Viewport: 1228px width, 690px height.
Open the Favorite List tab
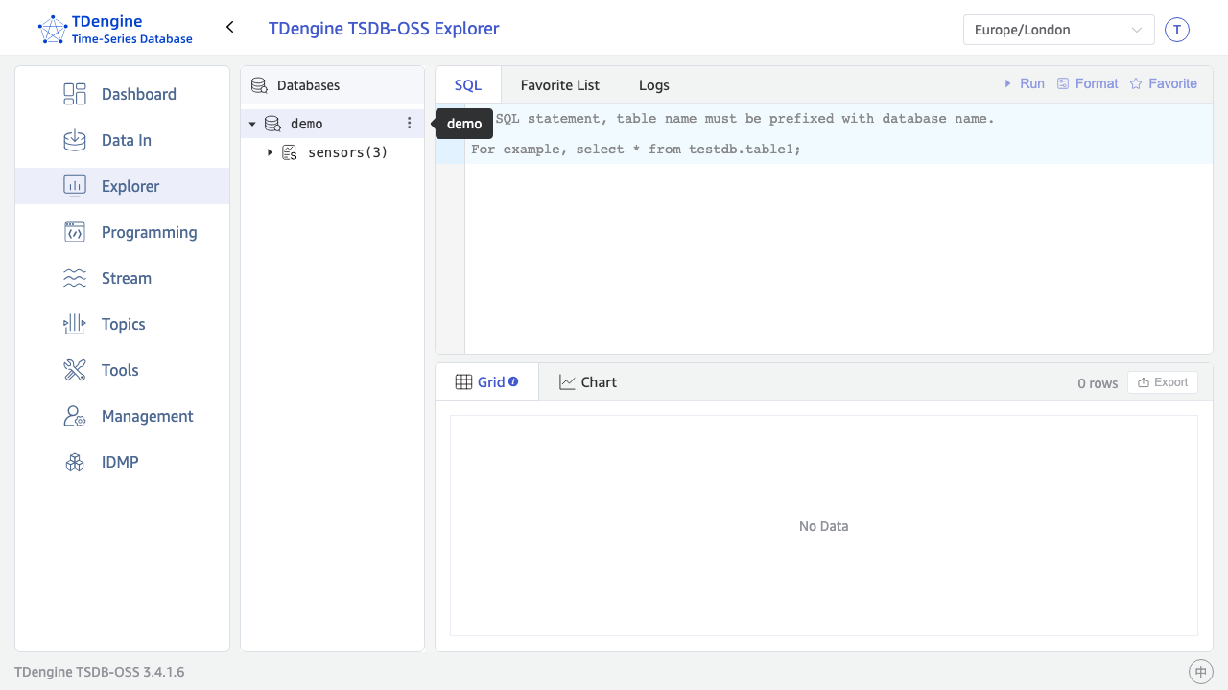[560, 84]
